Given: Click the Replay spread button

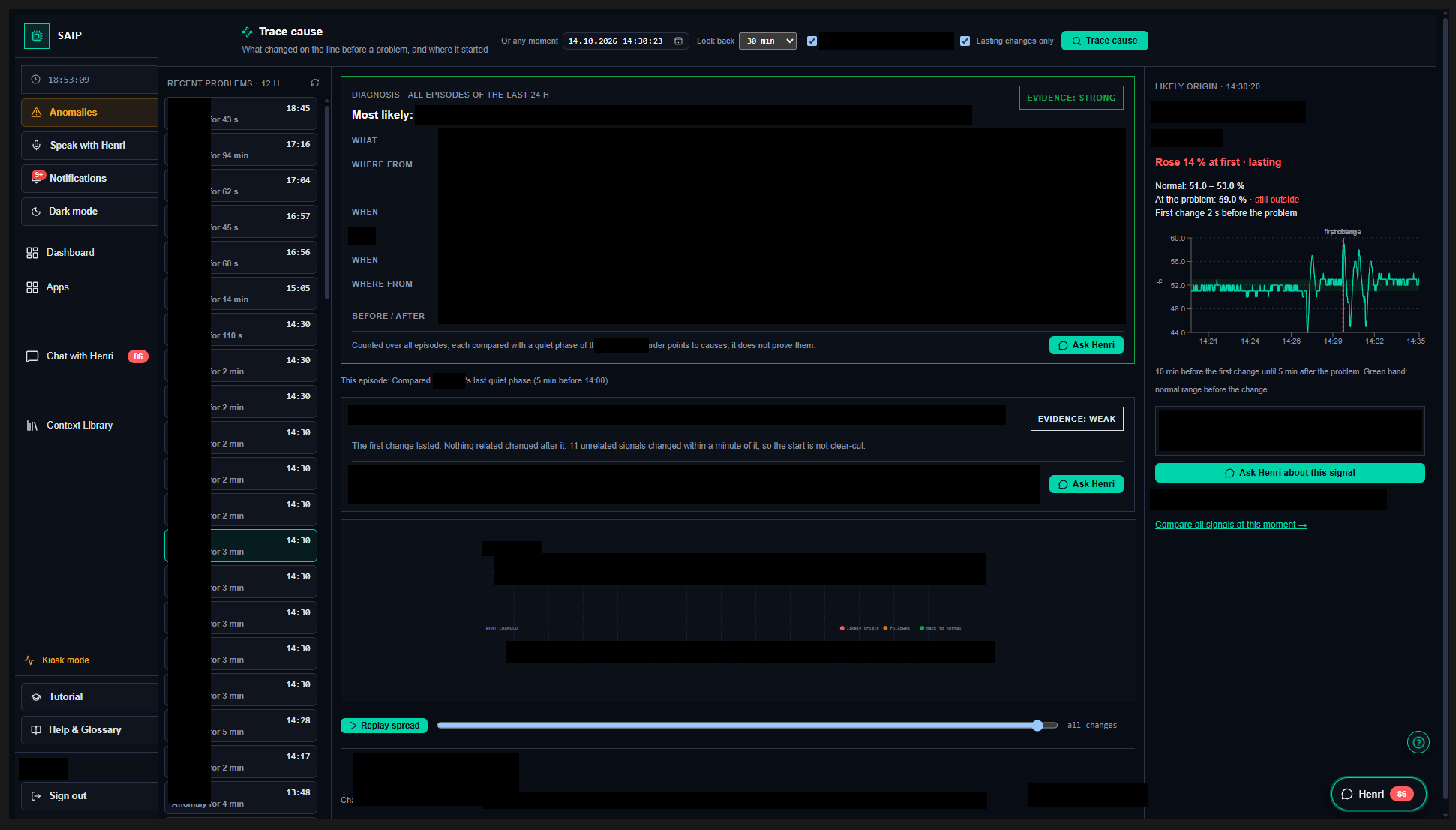Looking at the screenshot, I should tap(384, 726).
